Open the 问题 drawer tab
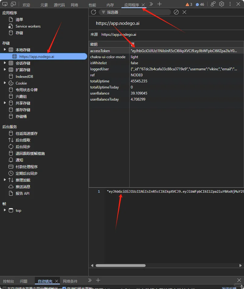 coord(24,281)
